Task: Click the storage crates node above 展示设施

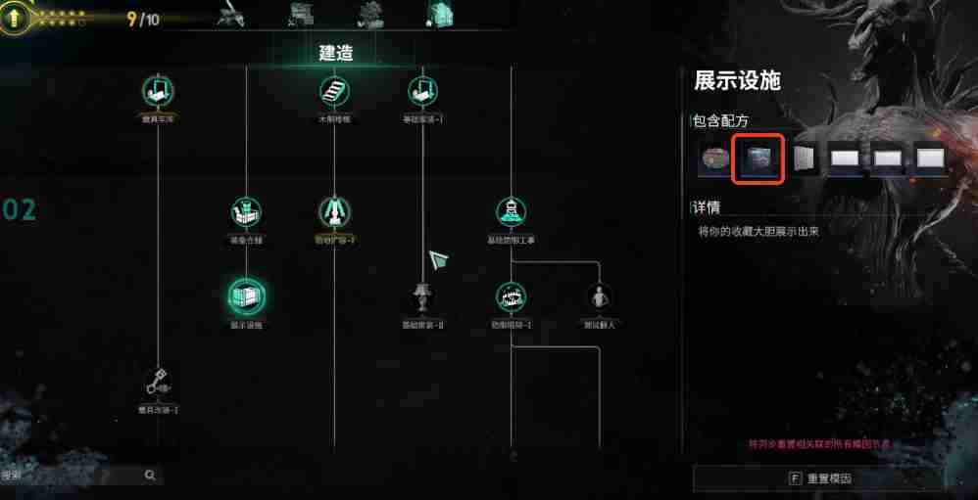Action: coord(246,213)
